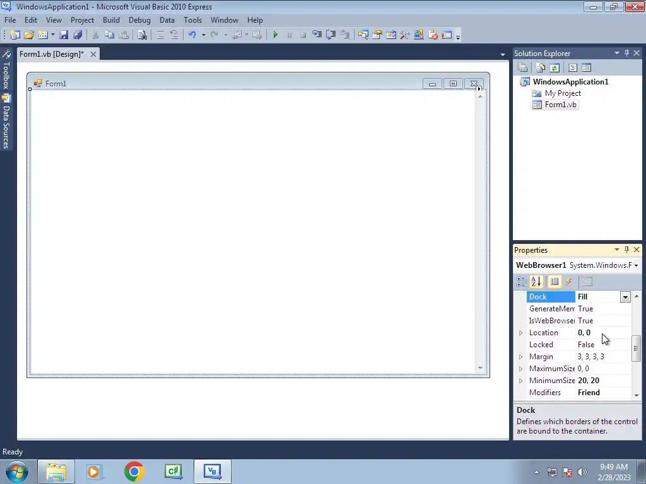The image size is (646, 484).
Task: Select Form1.vb in Solution Explorer
Action: coord(561,105)
